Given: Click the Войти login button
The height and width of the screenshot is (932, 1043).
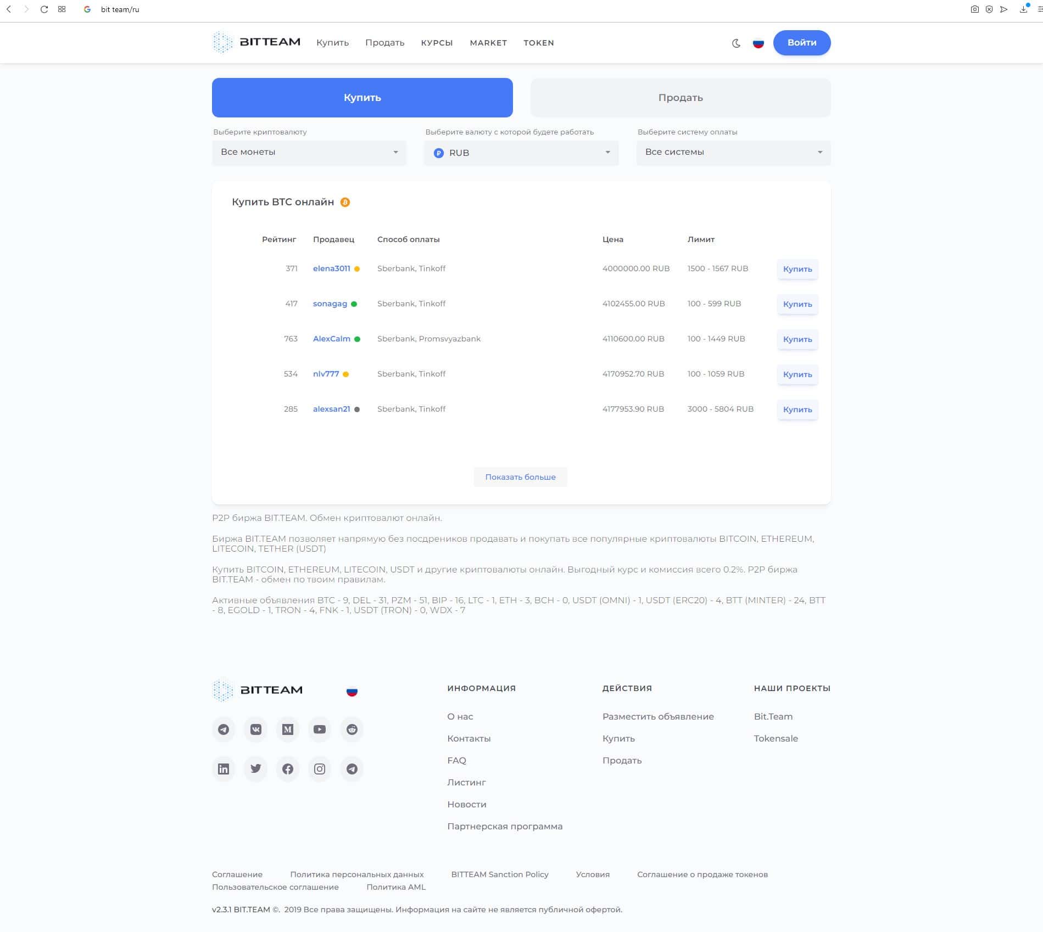Looking at the screenshot, I should 802,43.
